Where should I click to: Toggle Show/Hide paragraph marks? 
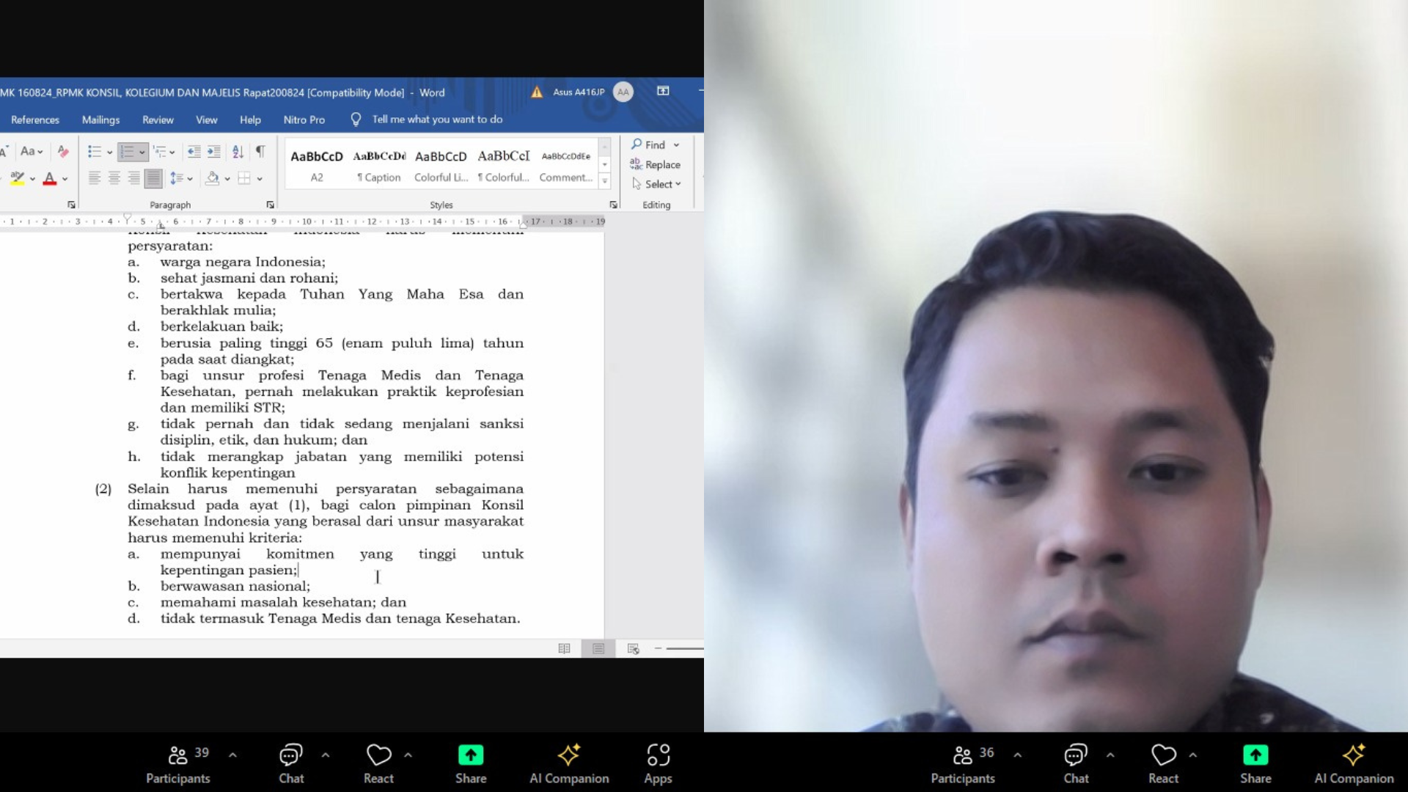coord(260,152)
